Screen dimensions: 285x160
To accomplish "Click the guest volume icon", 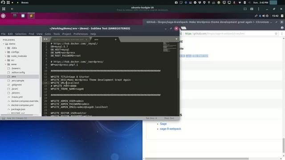I will [x=264, y=16].
